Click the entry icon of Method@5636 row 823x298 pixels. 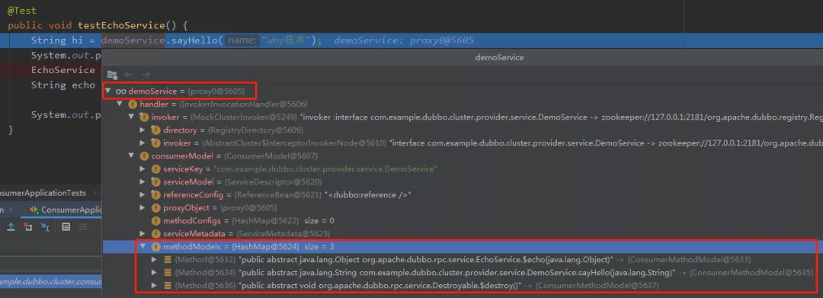click(x=168, y=285)
